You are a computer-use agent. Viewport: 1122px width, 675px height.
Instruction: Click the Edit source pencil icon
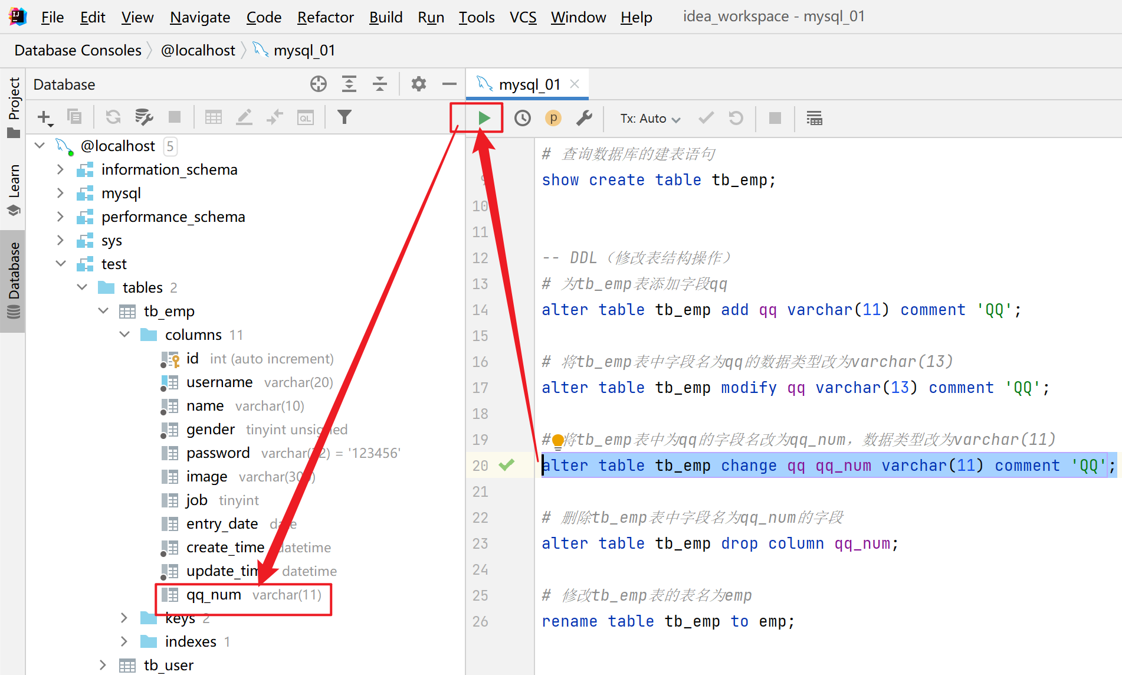point(244,117)
